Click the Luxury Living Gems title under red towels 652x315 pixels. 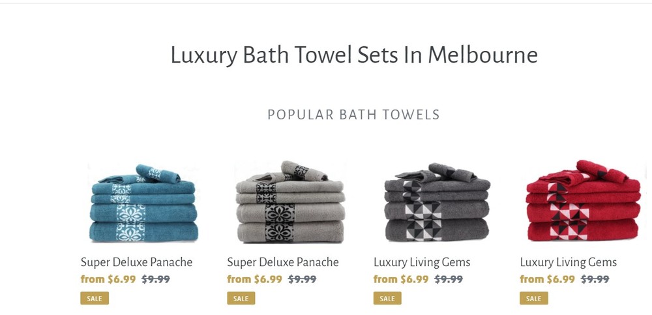(x=568, y=262)
